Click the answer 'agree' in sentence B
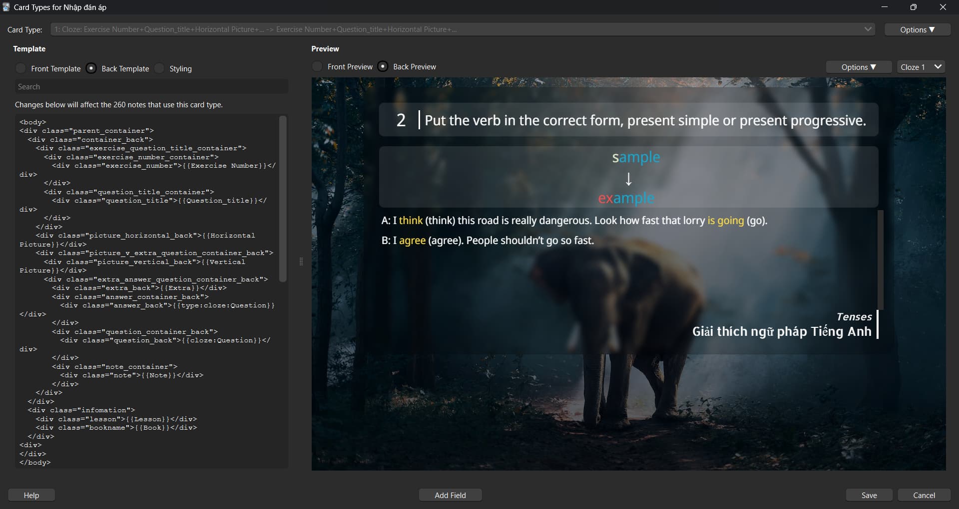Screen dimensions: 959x509 (412, 241)
